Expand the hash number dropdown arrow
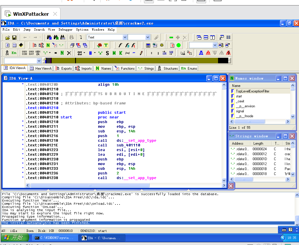Image resolution: width=299 pixels, height=245 pixels. pos(95,53)
